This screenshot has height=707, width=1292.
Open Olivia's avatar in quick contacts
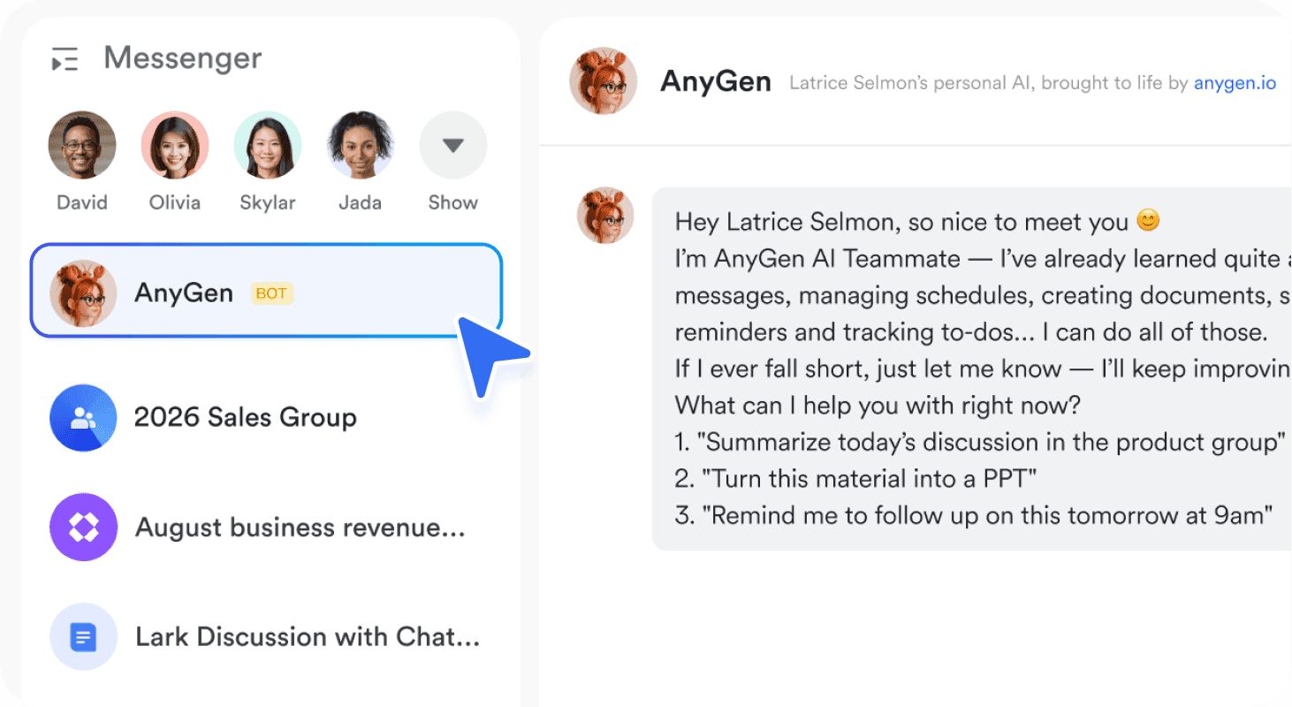(x=175, y=145)
